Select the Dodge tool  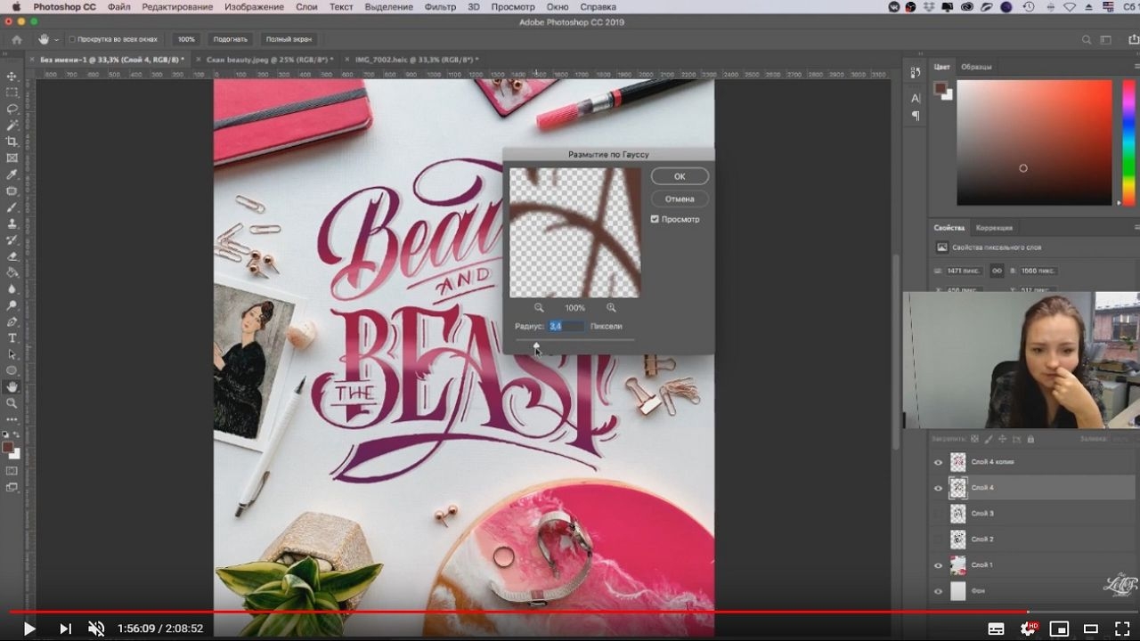click(12, 305)
